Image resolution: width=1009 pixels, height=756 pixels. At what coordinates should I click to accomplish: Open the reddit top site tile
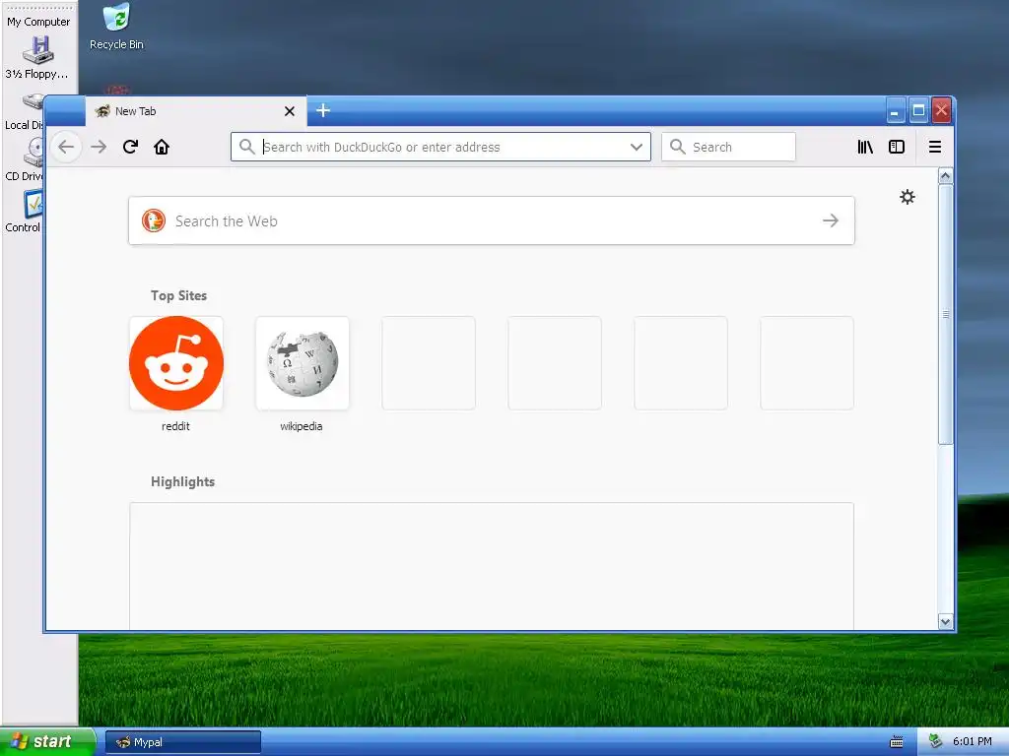tap(176, 363)
